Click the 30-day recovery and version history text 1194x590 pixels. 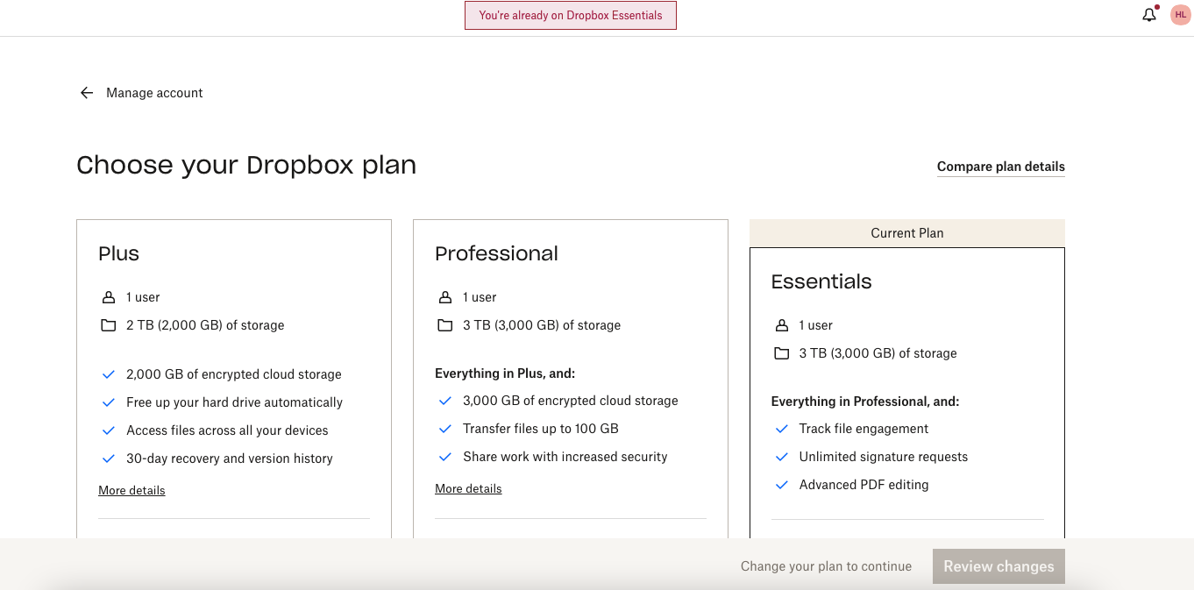[230, 458]
